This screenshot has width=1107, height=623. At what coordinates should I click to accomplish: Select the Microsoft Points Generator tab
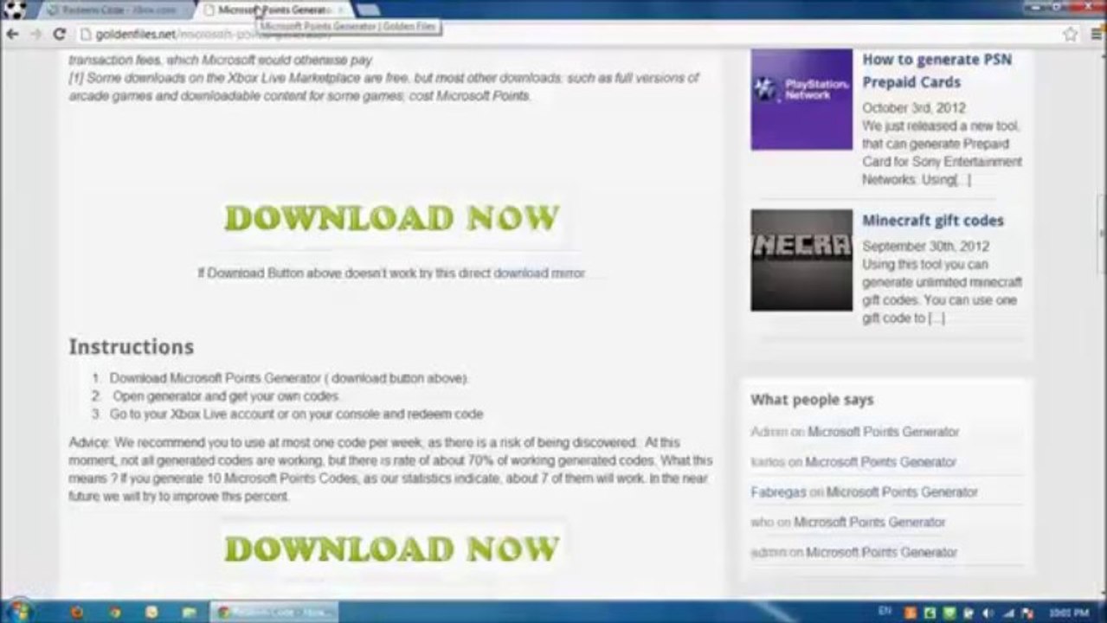pyautogui.click(x=273, y=10)
